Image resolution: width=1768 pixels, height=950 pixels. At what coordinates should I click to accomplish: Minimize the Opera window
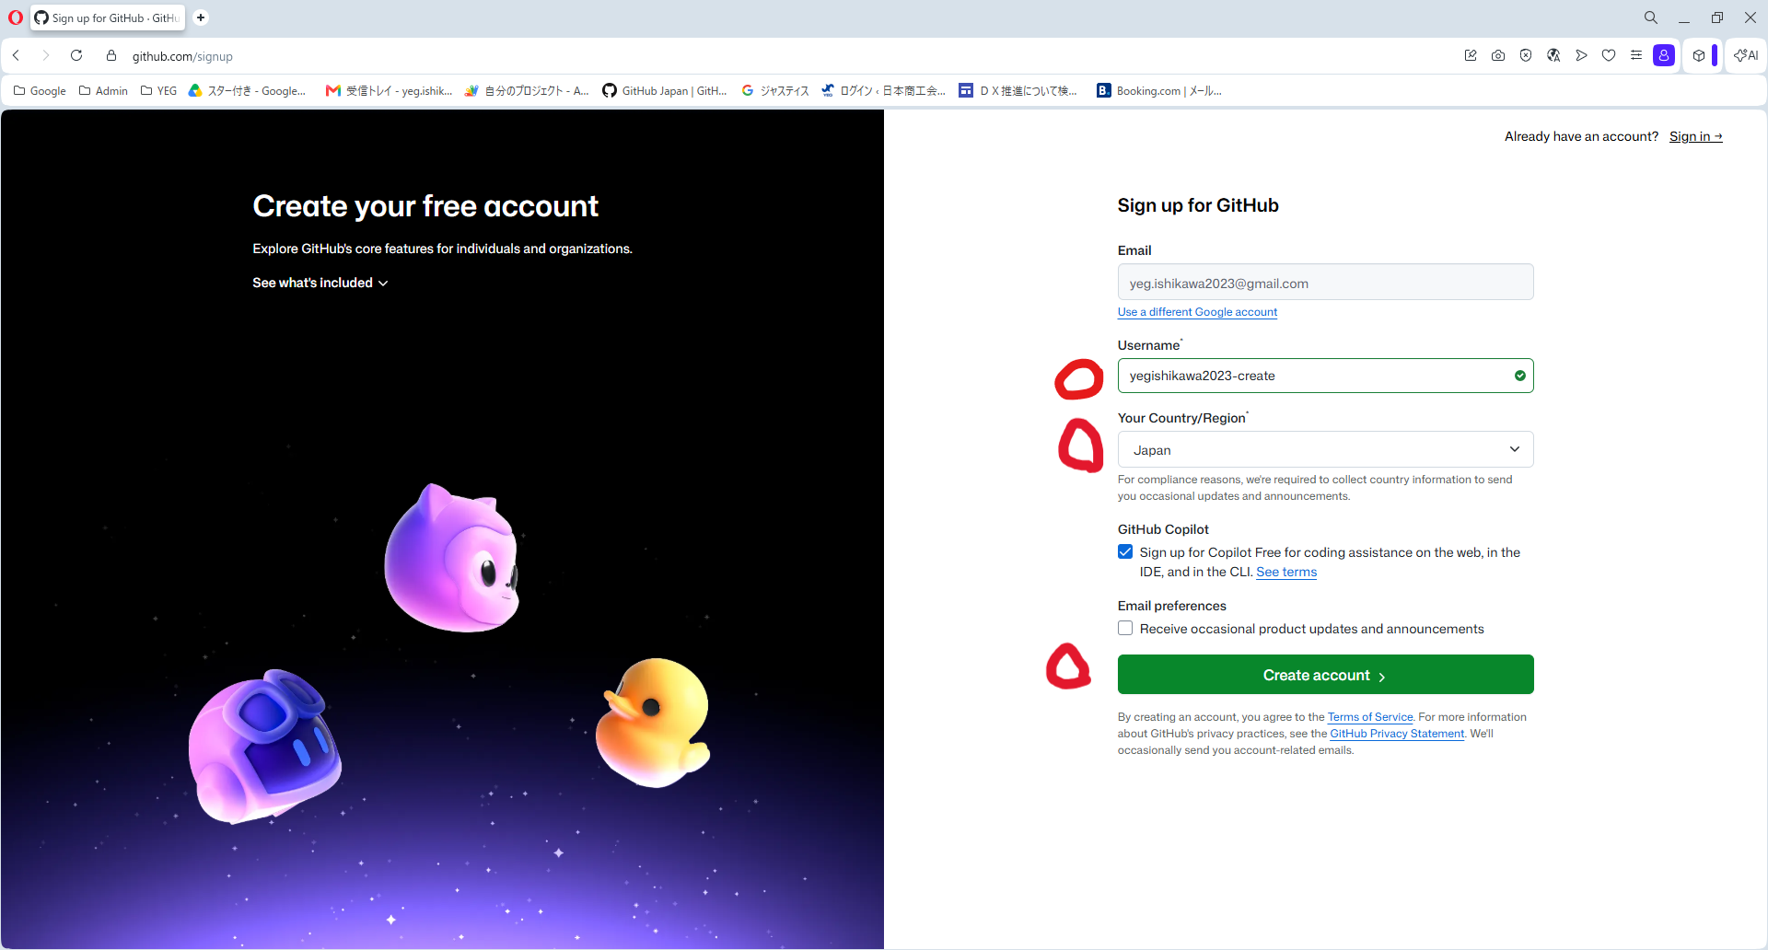[x=1684, y=17]
